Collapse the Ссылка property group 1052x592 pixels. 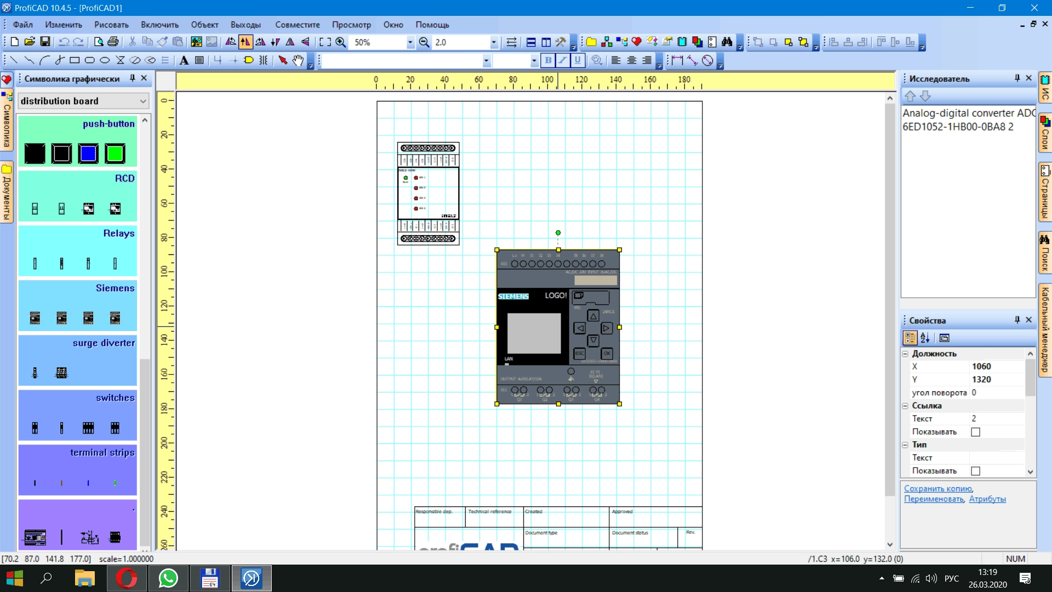tap(906, 406)
